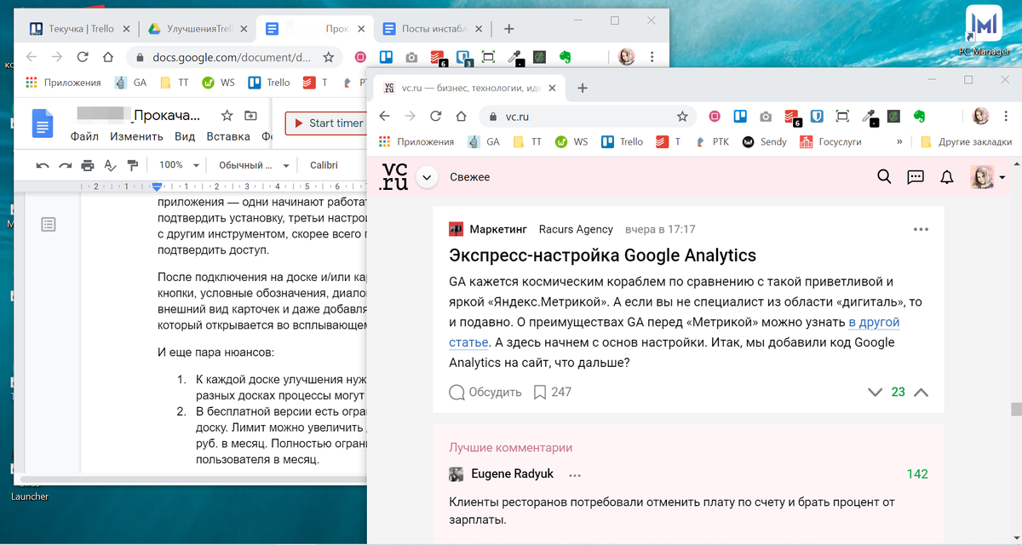
Task: Print the Google Docs document
Action: click(x=87, y=165)
